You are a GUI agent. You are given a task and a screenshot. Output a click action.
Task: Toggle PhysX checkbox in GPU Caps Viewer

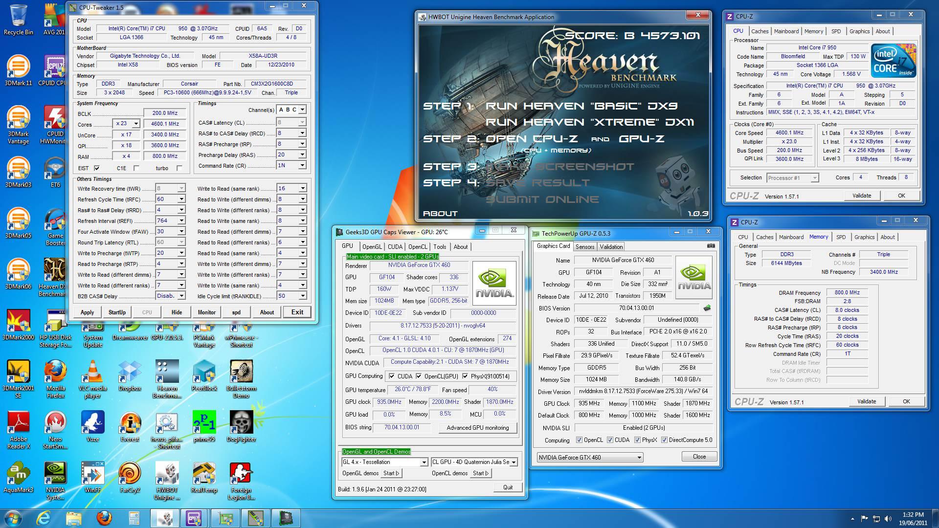coord(465,376)
